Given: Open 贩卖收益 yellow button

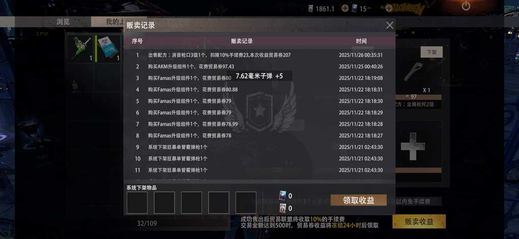Looking at the screenshot, I should (419, 222).
